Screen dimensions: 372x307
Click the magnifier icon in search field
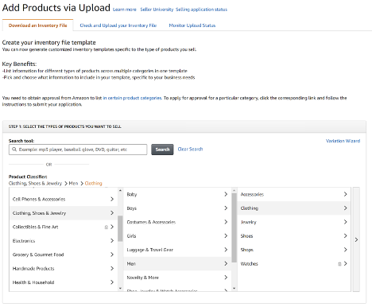coord(14,150)
